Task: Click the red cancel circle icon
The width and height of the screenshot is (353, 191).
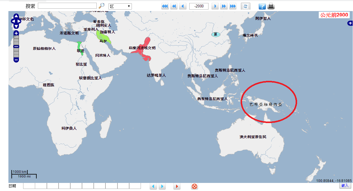Action: pos(194,187)
